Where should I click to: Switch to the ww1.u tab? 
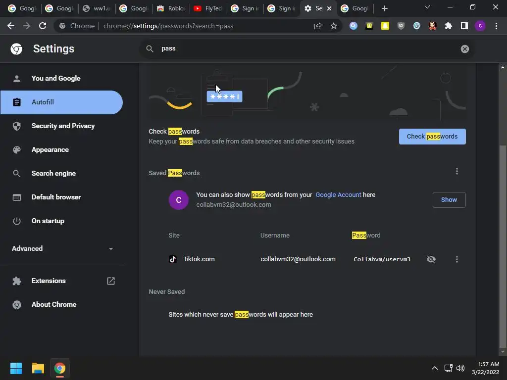[x=97, y=8]
